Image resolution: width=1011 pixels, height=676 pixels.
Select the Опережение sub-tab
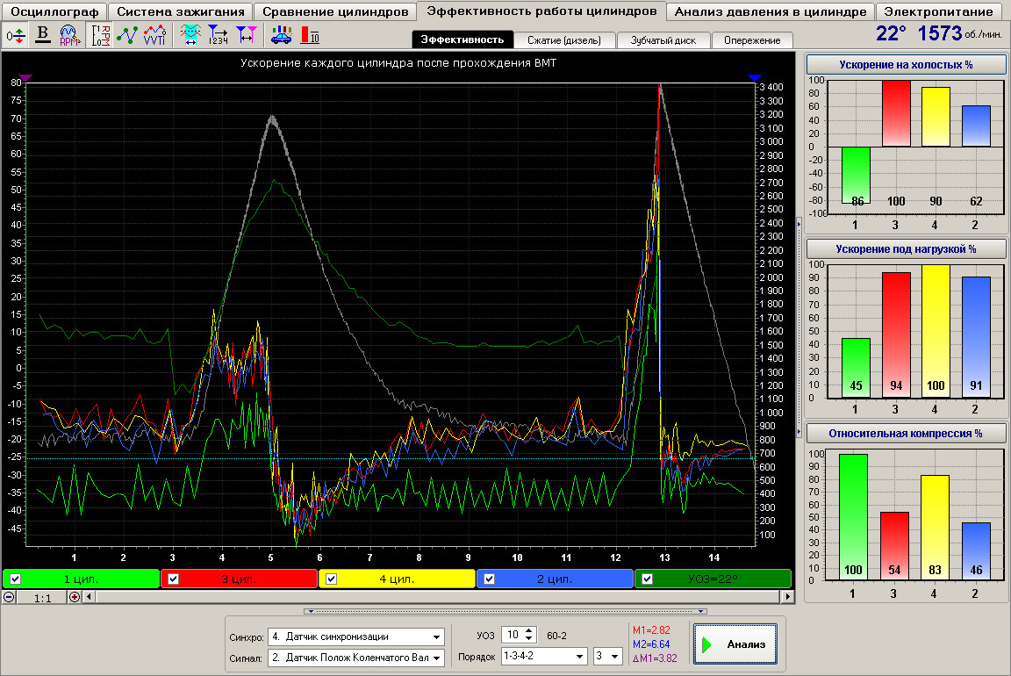point(752,40)
